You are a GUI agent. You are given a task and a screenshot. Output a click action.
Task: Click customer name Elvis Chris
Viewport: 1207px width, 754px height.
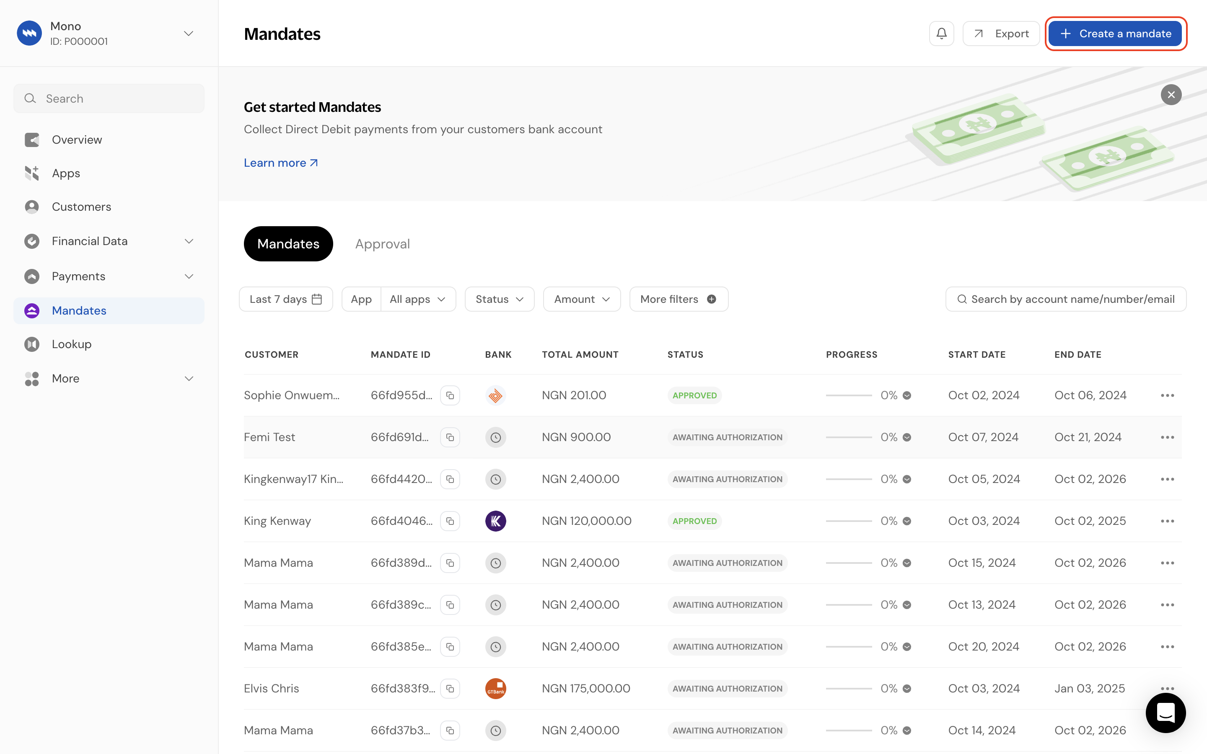click(271, 689)
